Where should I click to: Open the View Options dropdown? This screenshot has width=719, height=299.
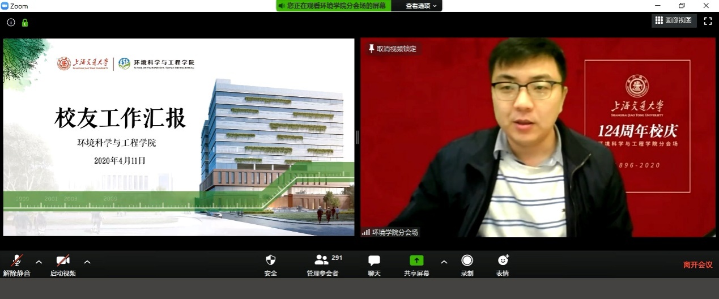pyautogui.click(x=422, y=6)
